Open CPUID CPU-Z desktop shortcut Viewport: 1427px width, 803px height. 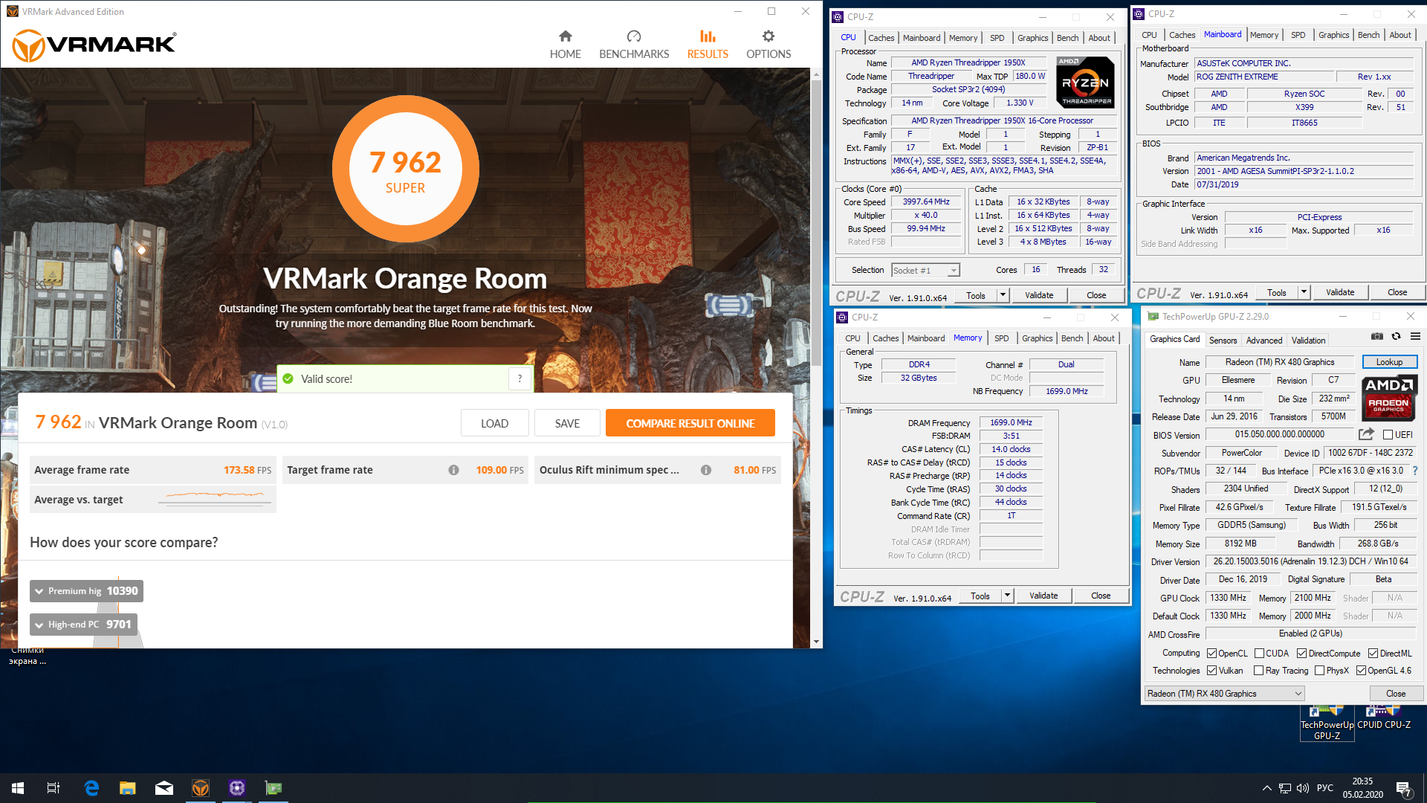tap(1384, 720)
